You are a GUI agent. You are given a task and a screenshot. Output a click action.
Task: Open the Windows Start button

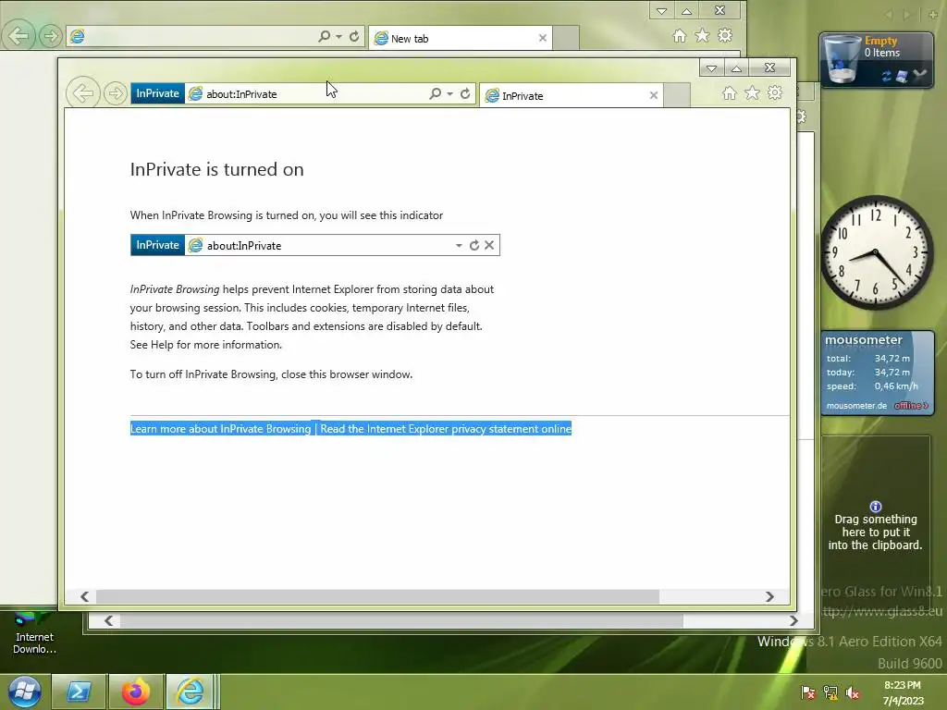(x=24, y=692)
